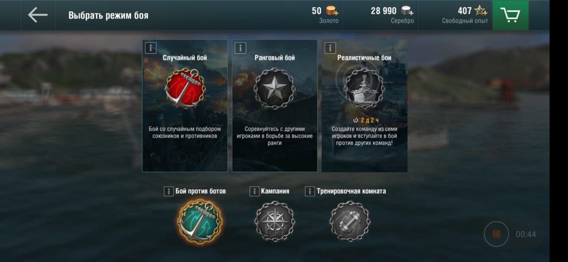Open the dumbbell Training Room emblem
The width and height of the screenshot is (568, 262).
click(x=350, y=221)
